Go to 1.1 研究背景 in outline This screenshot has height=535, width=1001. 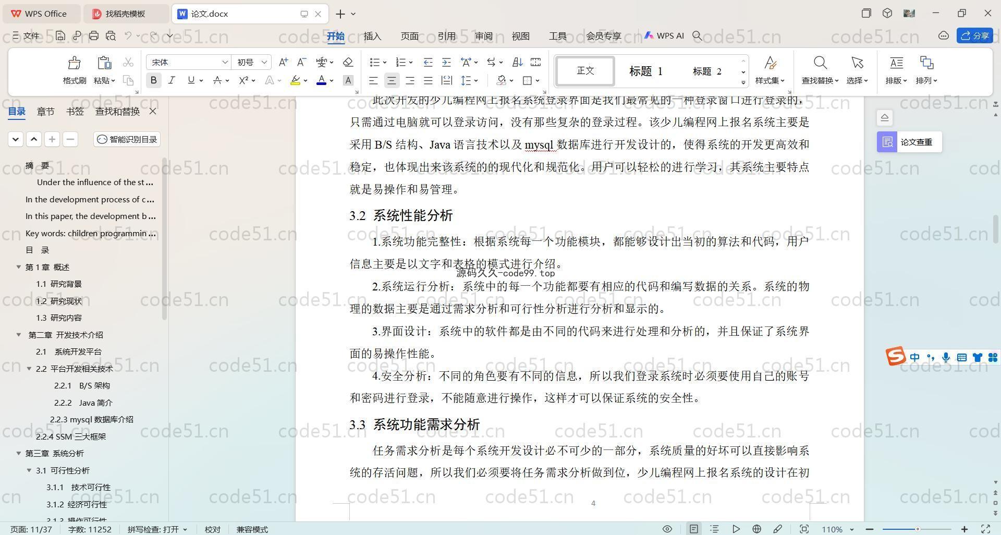58,284
